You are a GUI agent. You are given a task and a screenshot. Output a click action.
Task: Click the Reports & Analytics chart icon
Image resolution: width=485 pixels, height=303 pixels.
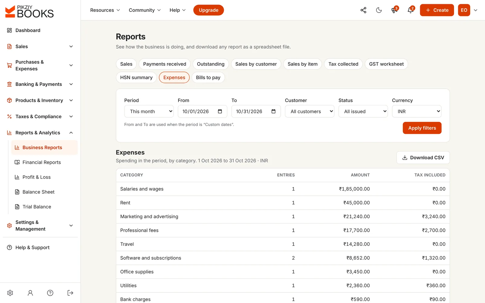(9, 133)
